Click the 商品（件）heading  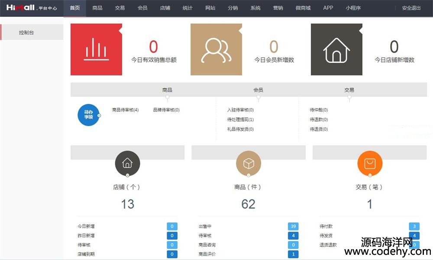click(248, 187)
